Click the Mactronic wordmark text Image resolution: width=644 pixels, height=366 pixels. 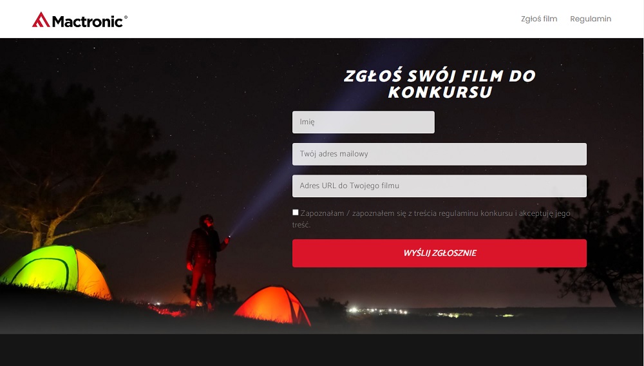pyautogui.click(x=87, y=21)
